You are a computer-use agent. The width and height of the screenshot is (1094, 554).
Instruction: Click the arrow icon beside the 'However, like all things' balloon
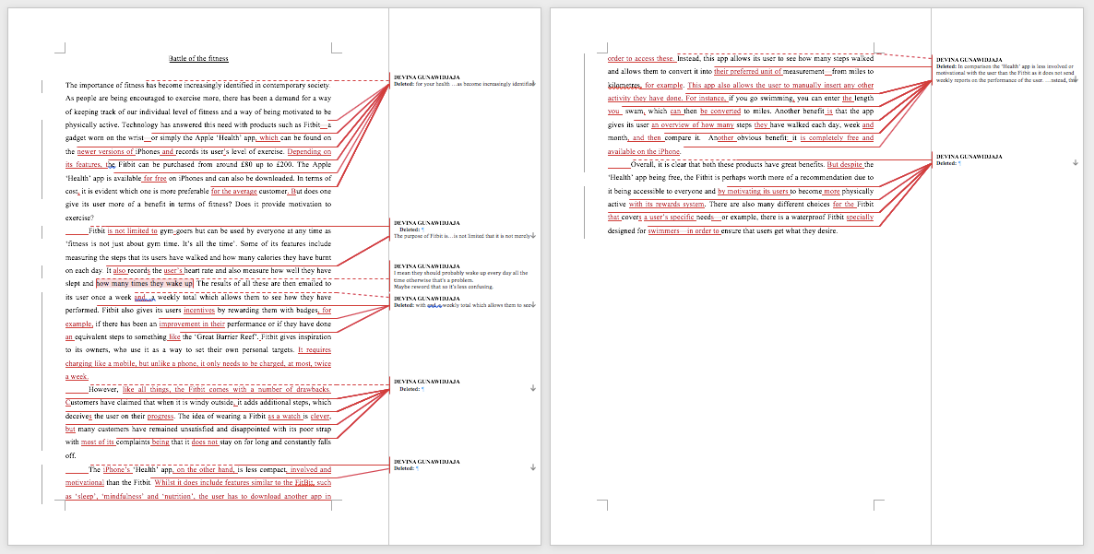533,388
